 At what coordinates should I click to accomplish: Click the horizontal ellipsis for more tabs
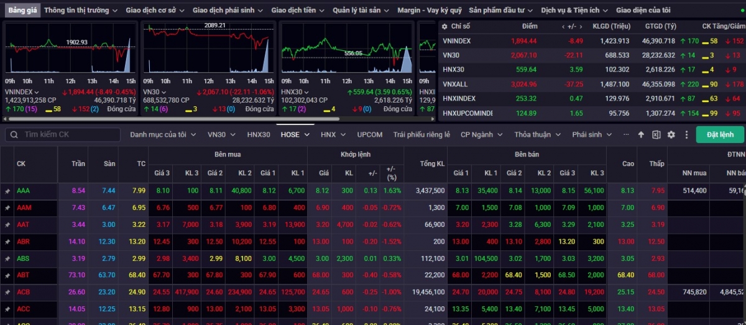(x=626, y=135)
